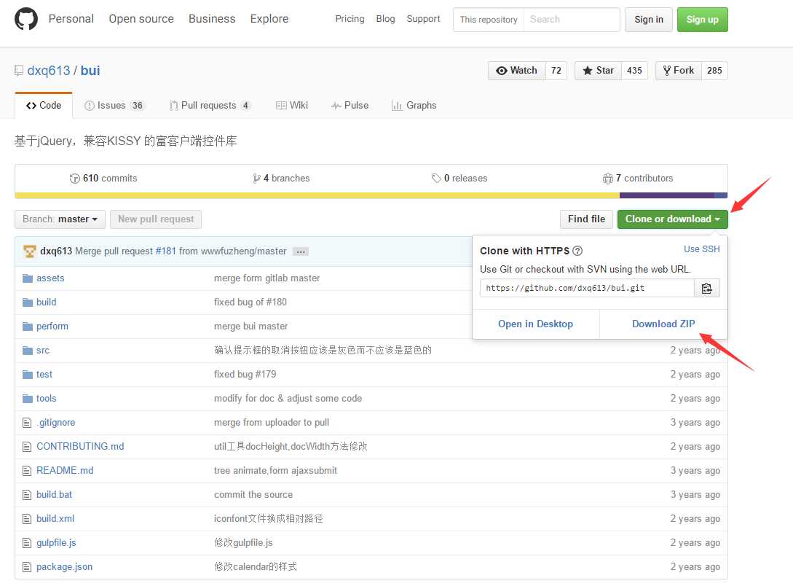The image size is (793, 586).
Task: Click the assets folder icon
Action: 28,278
